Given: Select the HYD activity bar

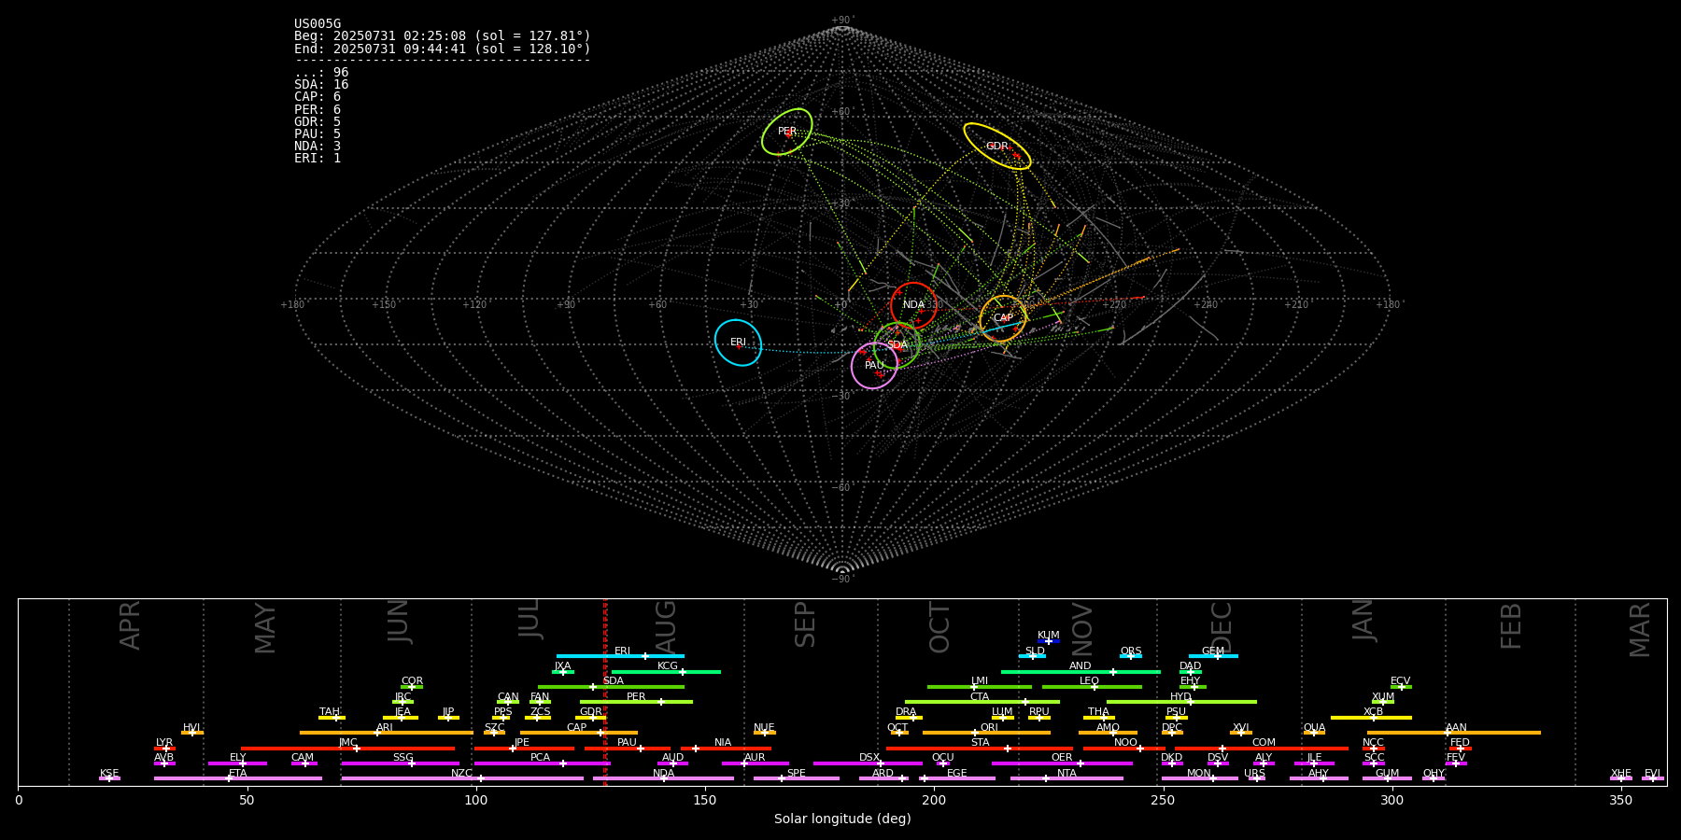Looking at the screenshot, I should (1181, 702).
